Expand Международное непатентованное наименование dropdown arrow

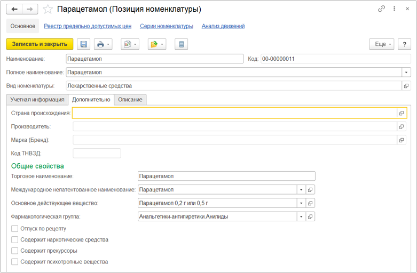point(301,190)
